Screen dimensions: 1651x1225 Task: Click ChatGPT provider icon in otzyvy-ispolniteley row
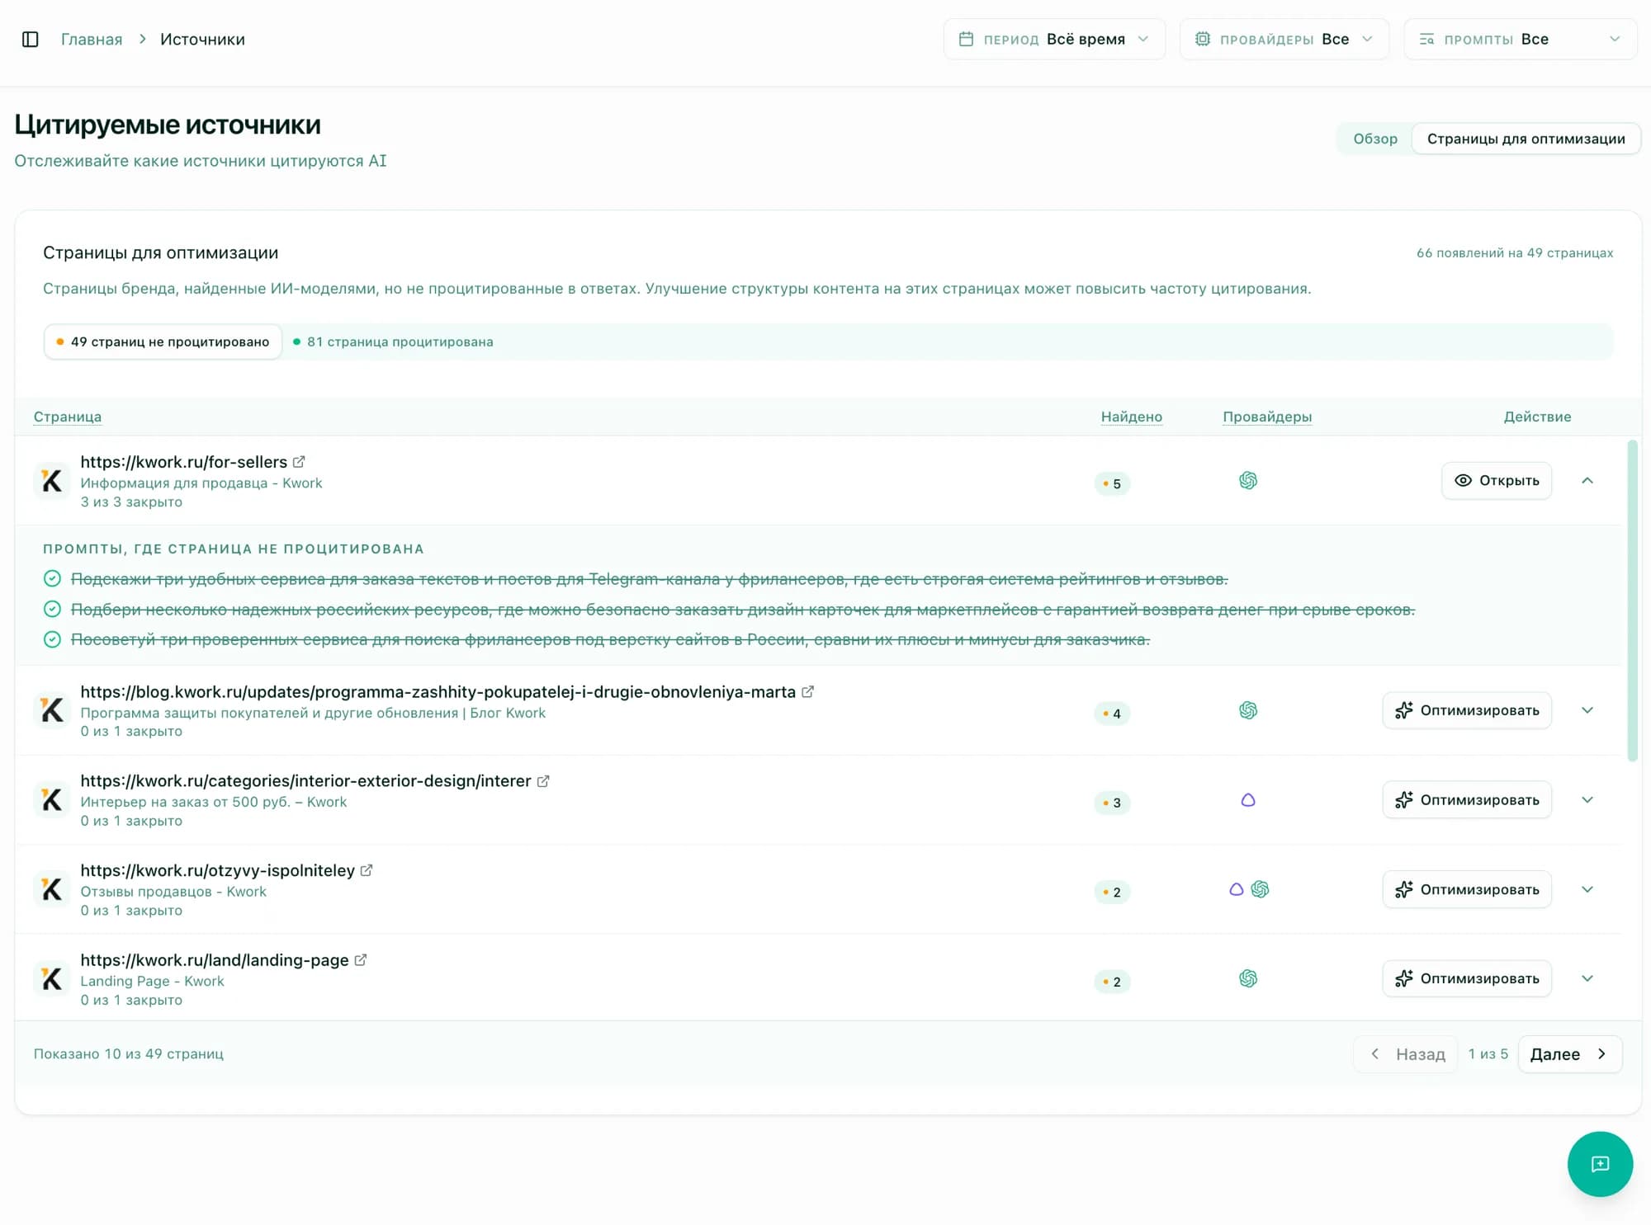[x=1260, y=889]
